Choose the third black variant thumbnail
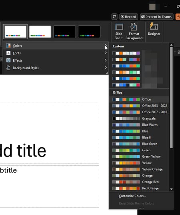The width and height of the screenshot is (180, 215). click(x=64, y=32)
